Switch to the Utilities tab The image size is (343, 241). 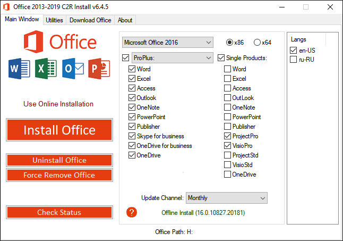54,20
